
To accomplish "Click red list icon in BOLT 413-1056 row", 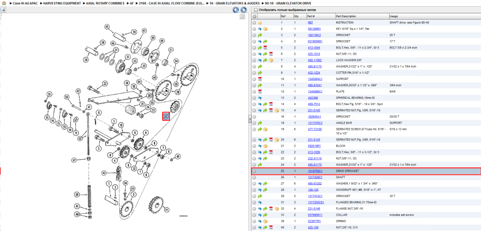I will point(271,152).
